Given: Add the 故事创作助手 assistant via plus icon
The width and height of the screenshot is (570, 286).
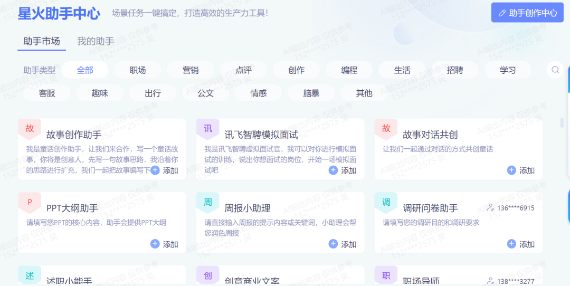Looking at the screenshot, I should pos(155,170).
